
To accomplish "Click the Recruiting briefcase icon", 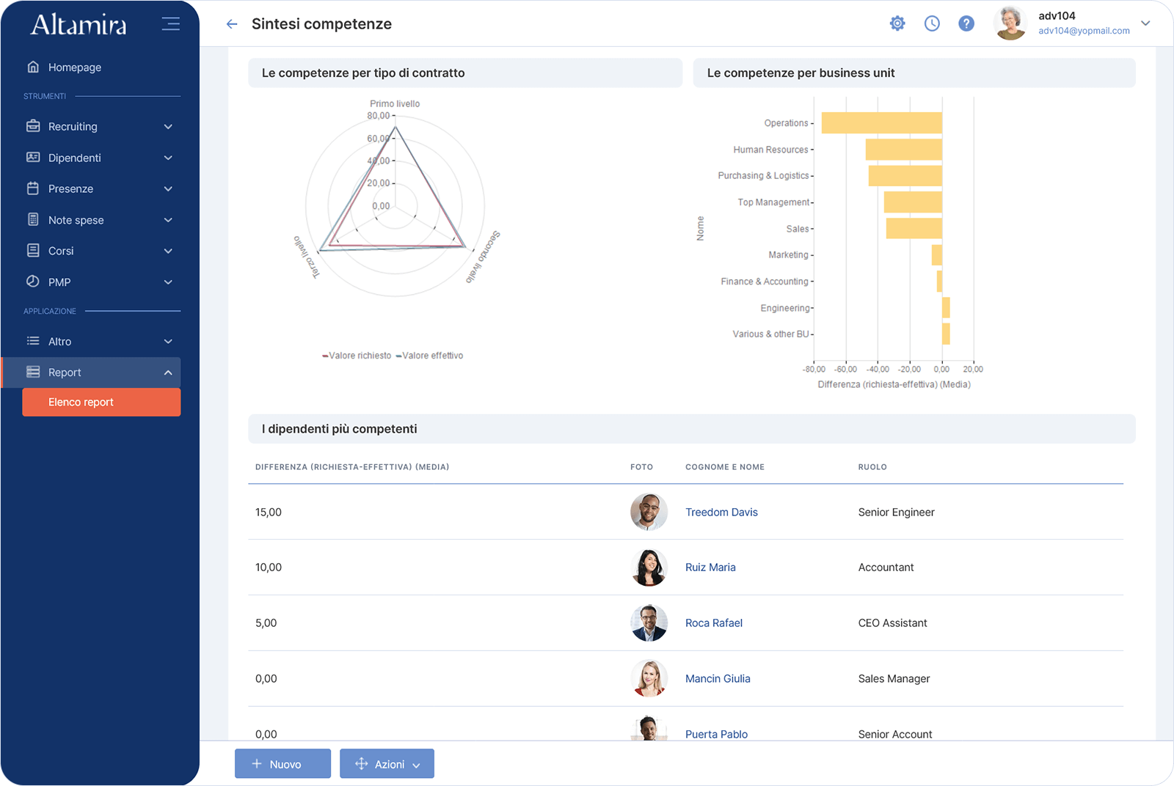I will click(33, 126).
